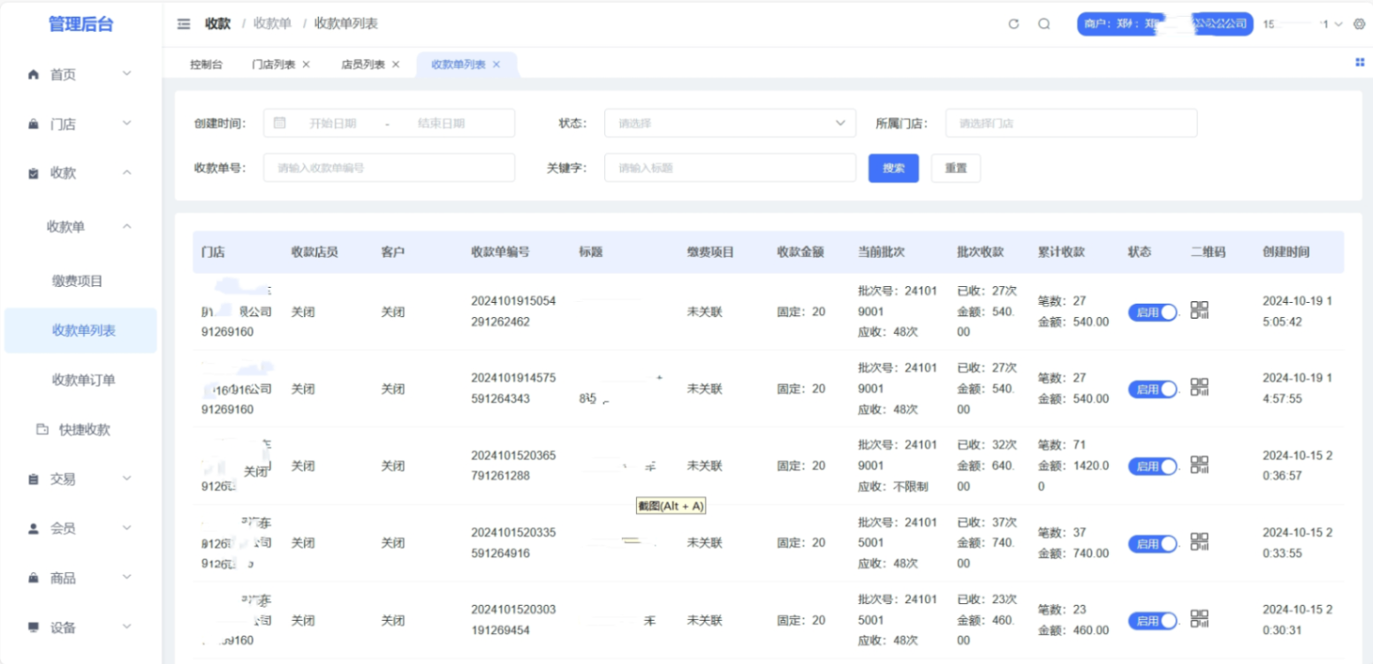Toggle 启用 switch for row created 2024-10-15 20:30:31

point(1152,621)
